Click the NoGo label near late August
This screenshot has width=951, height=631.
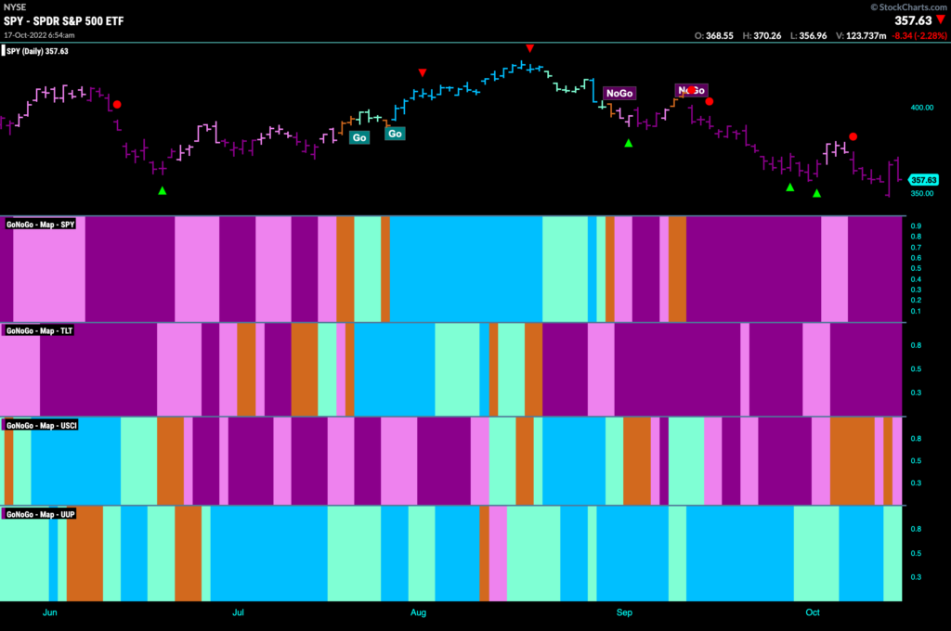pos(619,93)
